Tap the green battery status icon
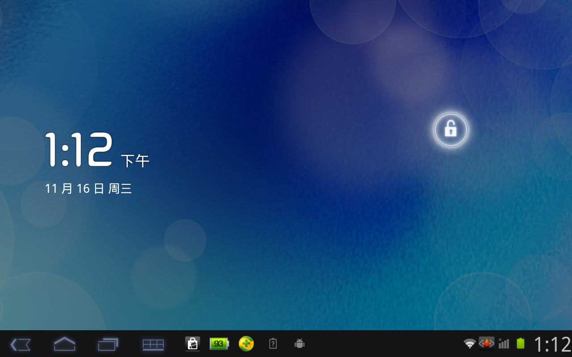 point(521,343)
